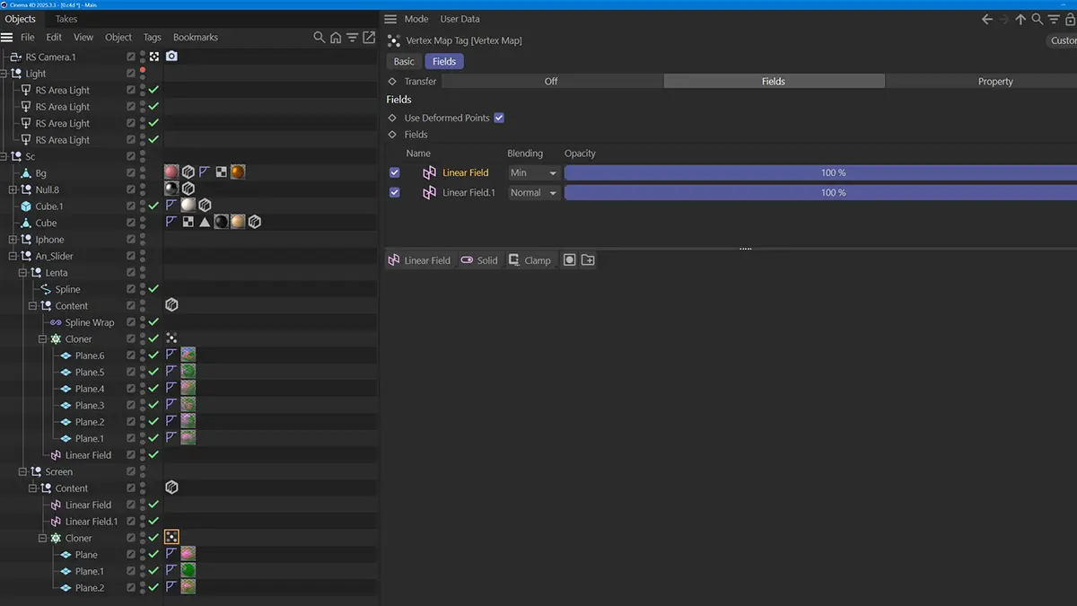Toggle the Use Deformed Points checkbox
This screenshot has height=606, width=1077.
pyautogui.click(x=499, y=118)
